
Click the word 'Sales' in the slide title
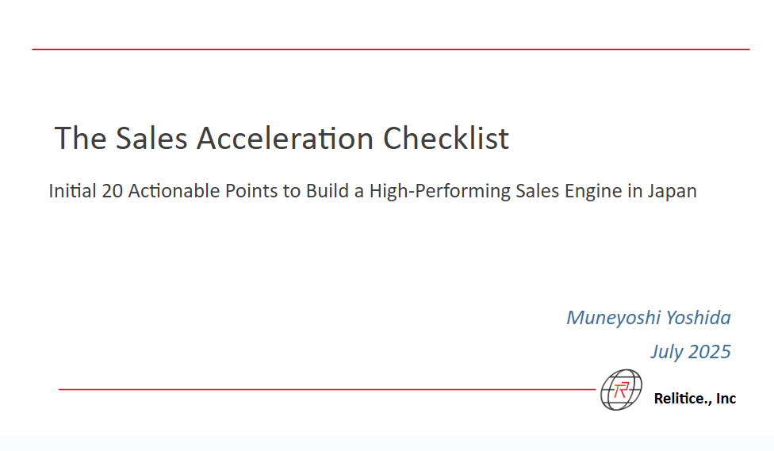click(x=151, y=138)
